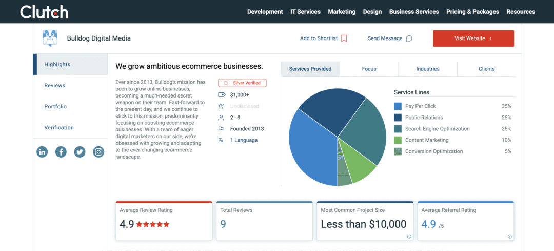Open the IT Services menu
Viewport: 554px width, 251px height.
pyautogui.click(x=305, y=12)
